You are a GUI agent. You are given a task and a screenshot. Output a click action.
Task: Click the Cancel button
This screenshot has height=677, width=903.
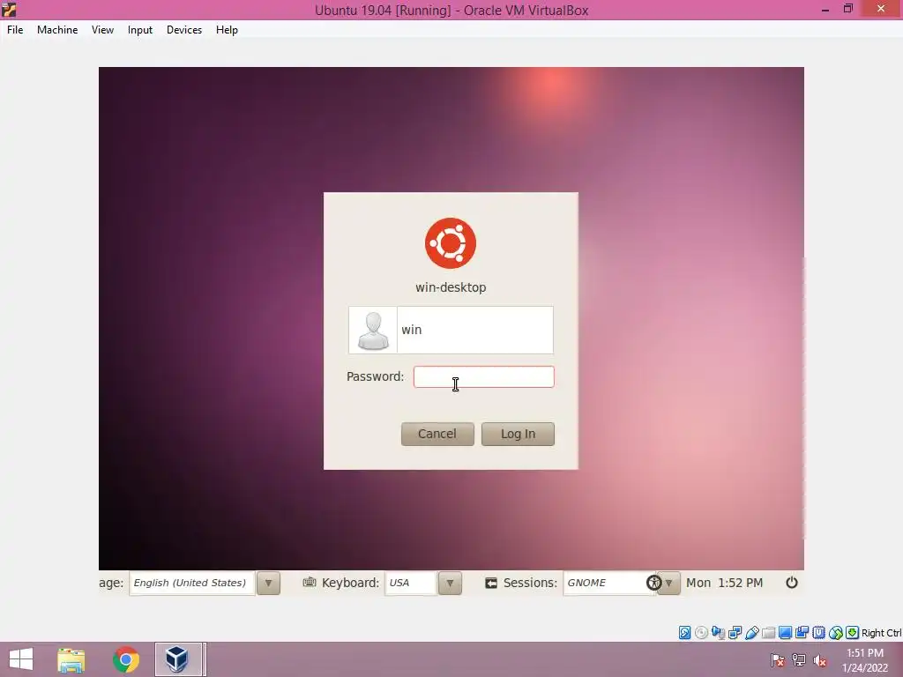point(437,434)
